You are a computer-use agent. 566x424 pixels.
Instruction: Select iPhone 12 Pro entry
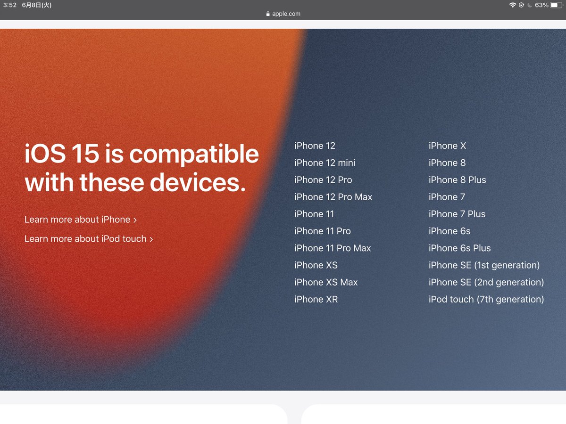tap(323, 180)
